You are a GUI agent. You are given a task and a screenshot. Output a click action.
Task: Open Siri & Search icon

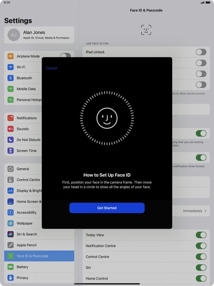(x=11, y=234)
